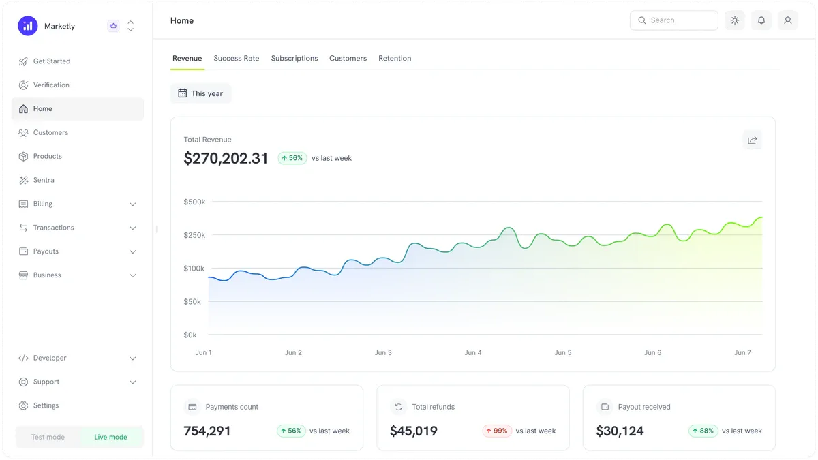Expand the Payouts section chevron
The image size is (818, 460).
(x=133, y=252)
